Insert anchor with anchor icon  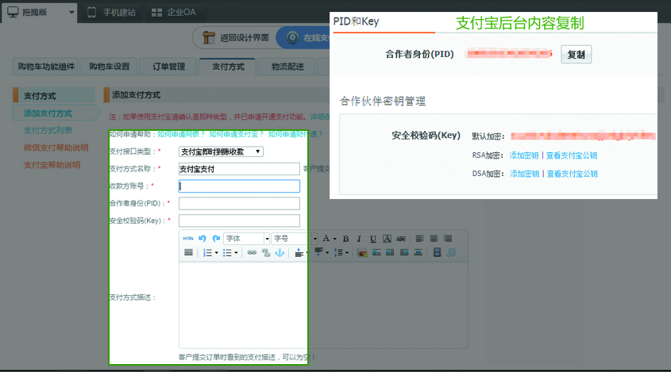coord(280,253)
